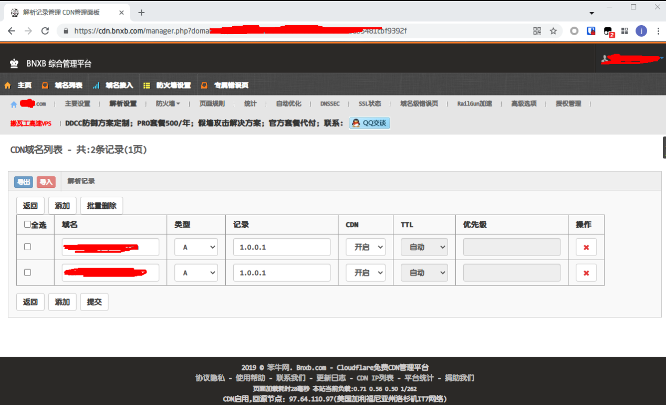Switch to the SSL状态 menu item

pyautogui.click(x=370, y=104)
